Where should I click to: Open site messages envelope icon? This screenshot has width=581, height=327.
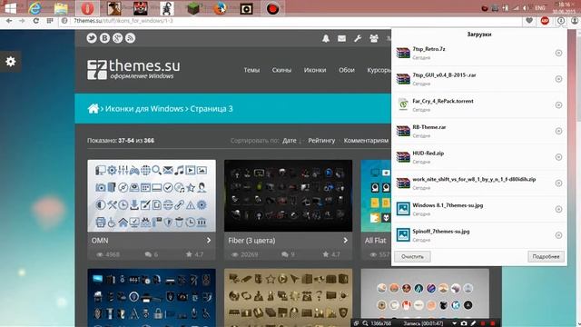tap(341, 38)
